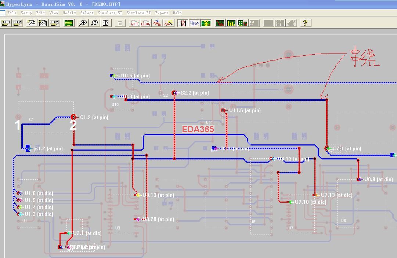Toggle the coupled-coil crosstalk toolbar button
Image resolution: width=397 pixels, height=258 pixels.
pos(183,23)
